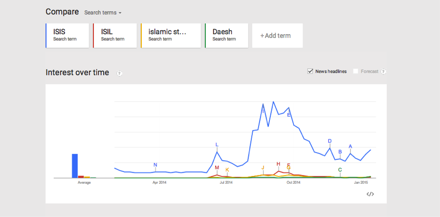Viewport: 440px width, 217px height.
Task: Click news headline marker N on chart
Action: 155,165
